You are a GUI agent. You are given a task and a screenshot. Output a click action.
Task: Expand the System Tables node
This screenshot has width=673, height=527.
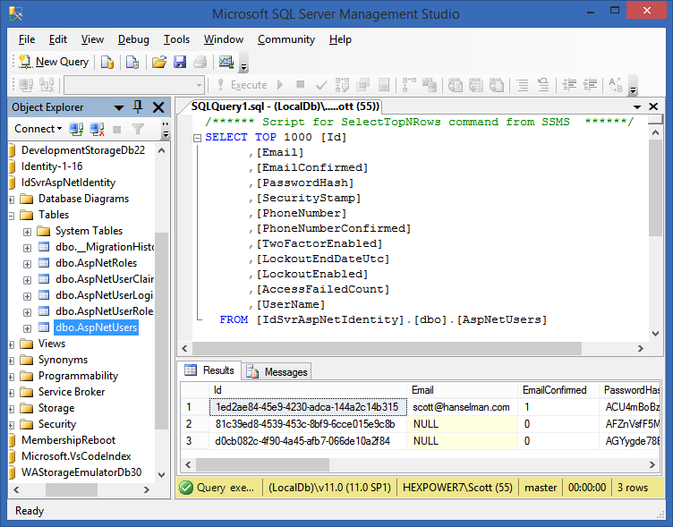point(27,232)
